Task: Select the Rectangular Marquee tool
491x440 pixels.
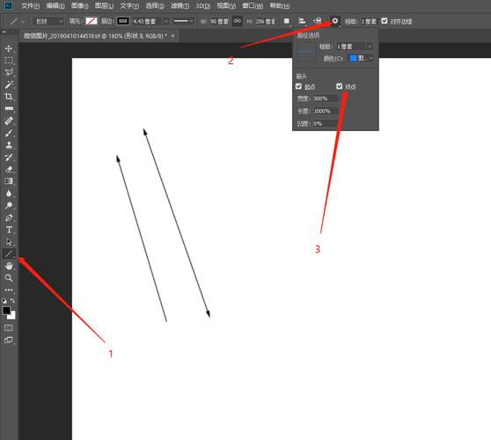Action: coord(9,61)
